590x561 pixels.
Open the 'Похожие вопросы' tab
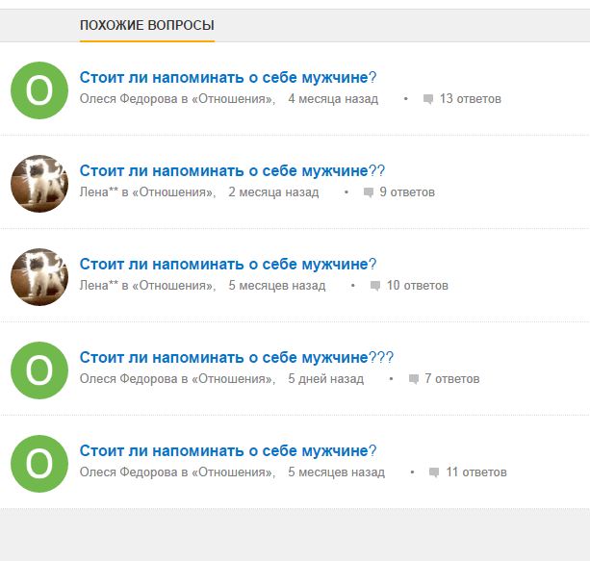146,25
